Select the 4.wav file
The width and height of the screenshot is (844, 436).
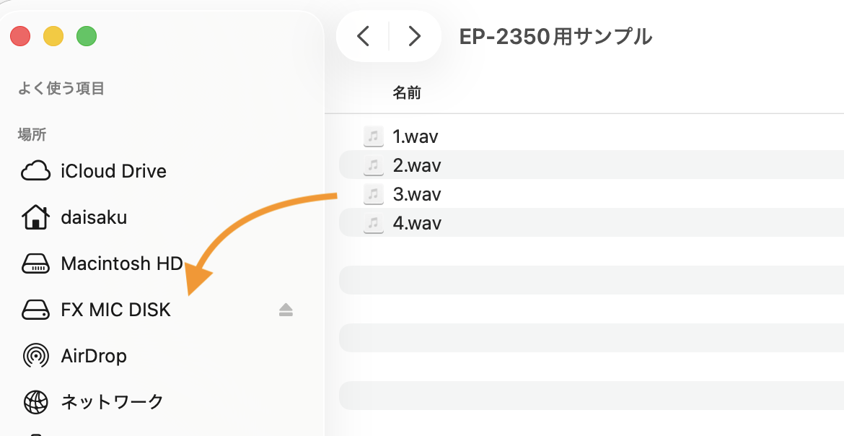point(417,222)
